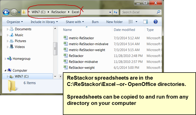Click the Refresh button beside address bar
The image size is (196, 115).
coord(115,12)
